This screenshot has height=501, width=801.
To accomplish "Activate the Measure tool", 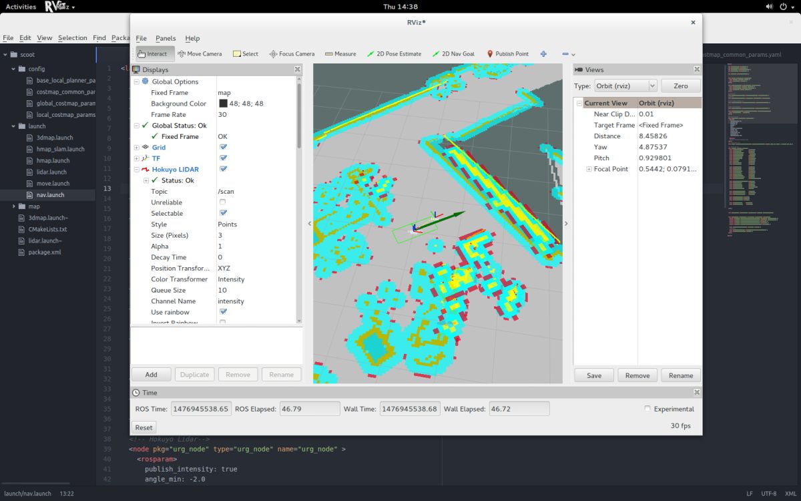I will pyautogui.click(x=340, y=53).
